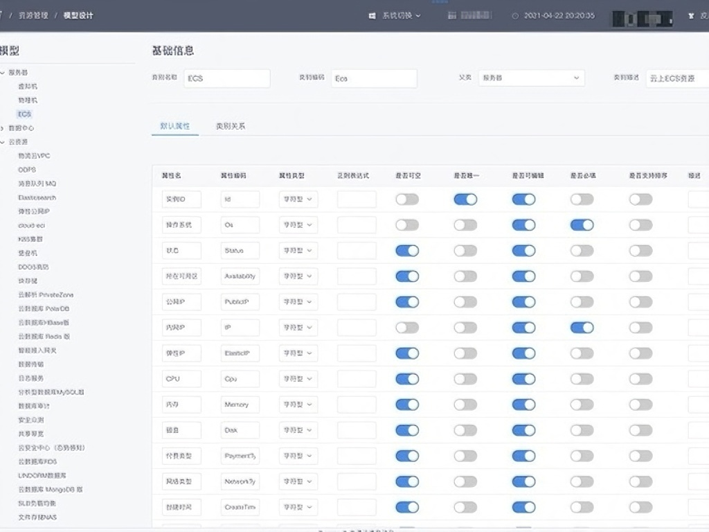This screenshot has height=532, width=709.
Task: Select the PrivateZone node in model tree
Action: pos(46,295)
